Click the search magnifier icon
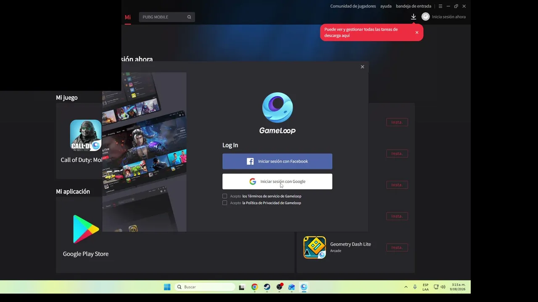 [189, 17]
